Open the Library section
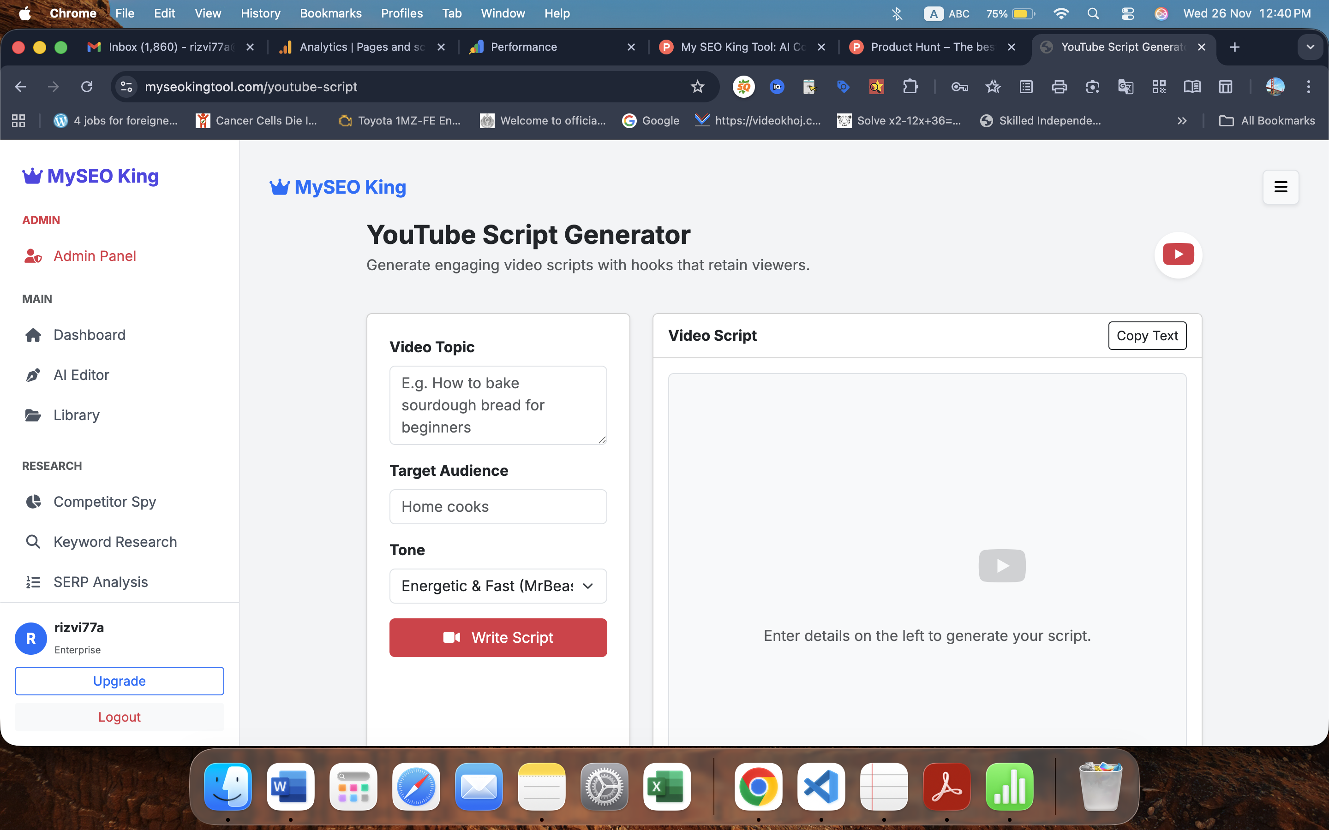 pyautogui.click(x=76, y=415)
